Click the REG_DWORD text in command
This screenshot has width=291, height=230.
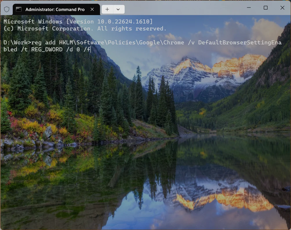pyautogui.click(x=47, y=50)
